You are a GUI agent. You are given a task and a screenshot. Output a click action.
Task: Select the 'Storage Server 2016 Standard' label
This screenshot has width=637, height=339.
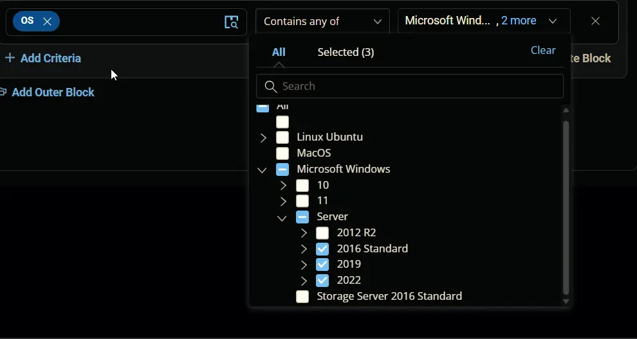click(x=389, y=296)
